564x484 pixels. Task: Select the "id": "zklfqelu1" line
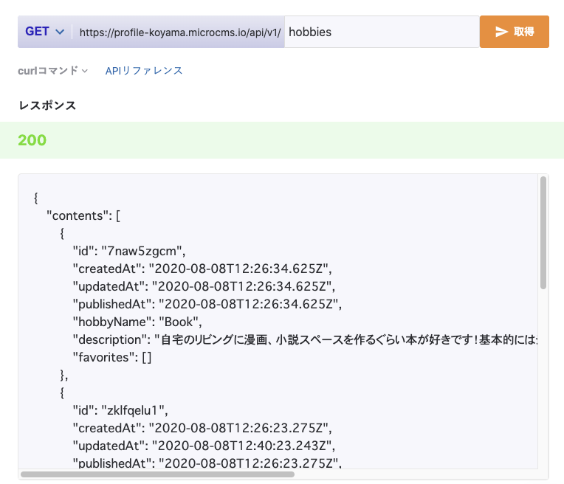pyautogui.click(x=120, y=410)
